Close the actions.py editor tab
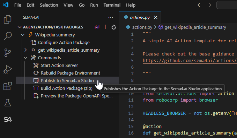 (156, 17)
